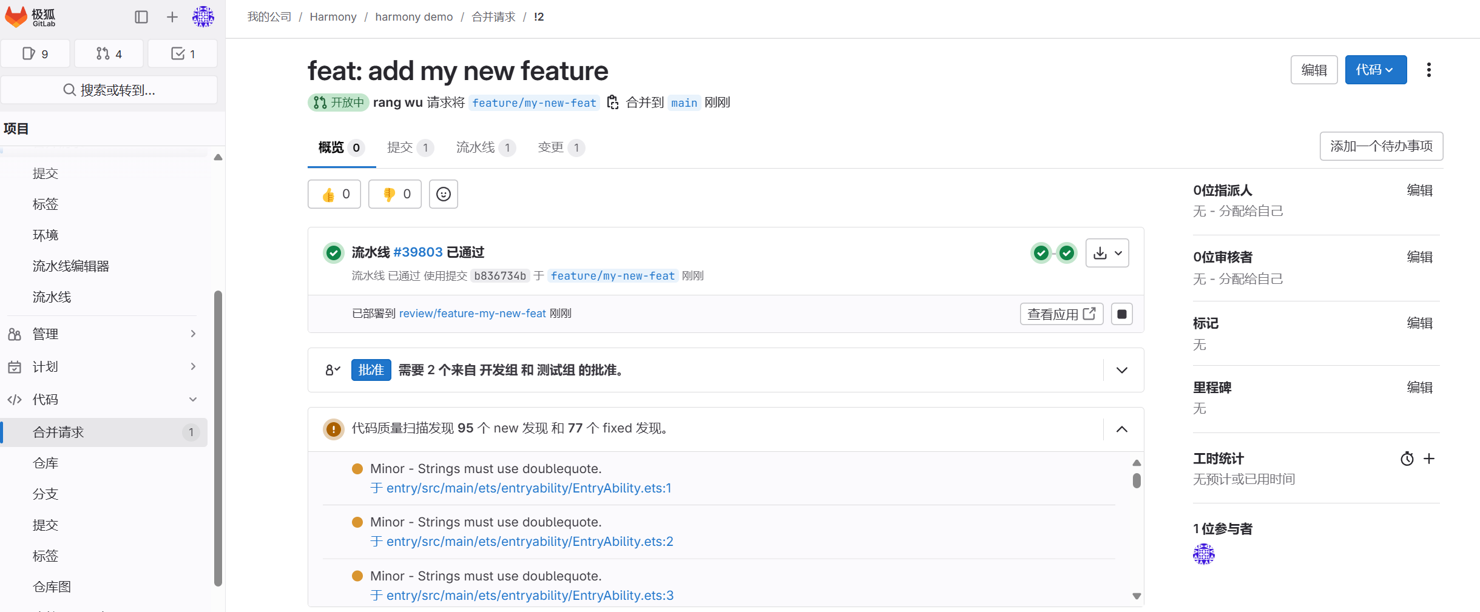Click the 批准 approval button
Viewport: 1480px width, 612px height.
371,370
